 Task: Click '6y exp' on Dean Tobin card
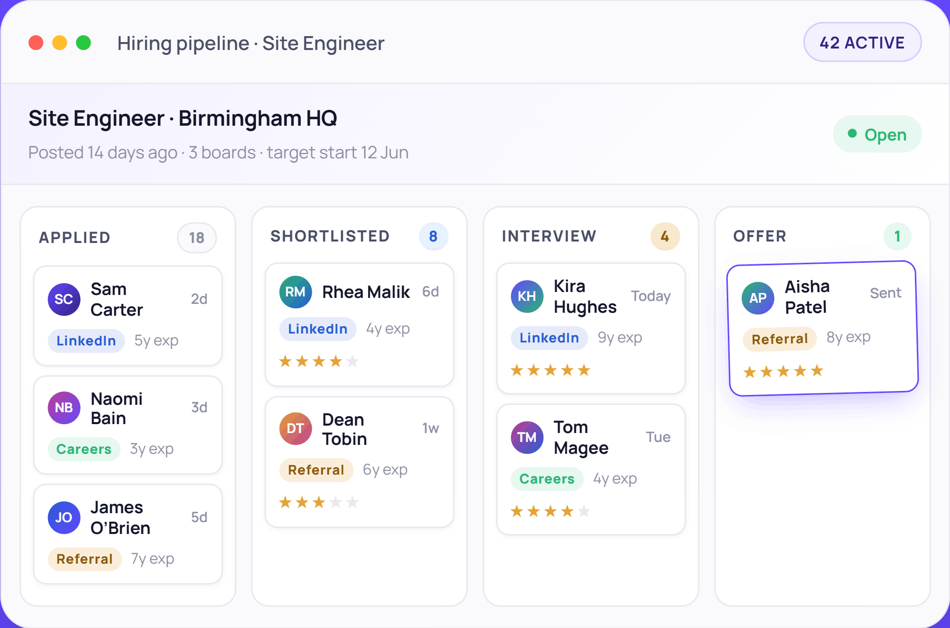pos(385,470)
